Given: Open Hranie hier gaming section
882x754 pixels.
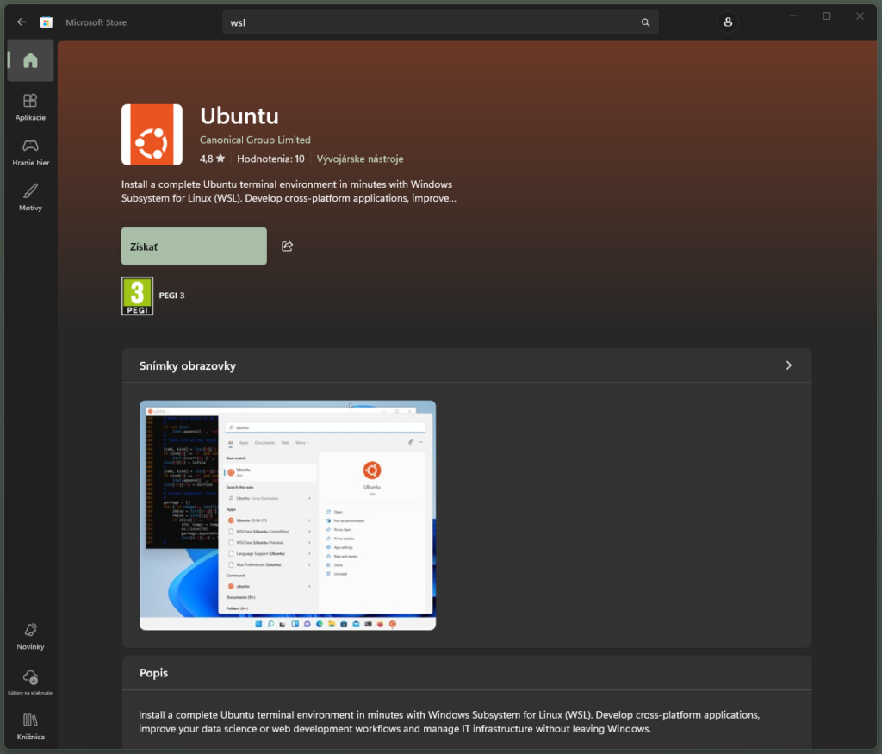Looking at the screenshot, I should (30, 153).
